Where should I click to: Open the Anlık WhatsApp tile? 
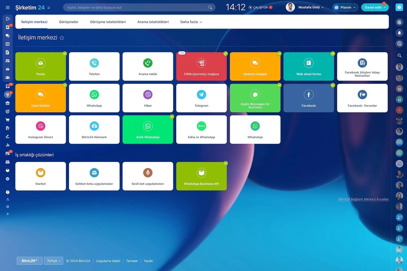[x=148, y=130]
